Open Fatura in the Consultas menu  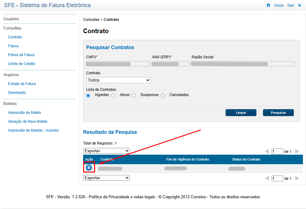tap(13, 46)
